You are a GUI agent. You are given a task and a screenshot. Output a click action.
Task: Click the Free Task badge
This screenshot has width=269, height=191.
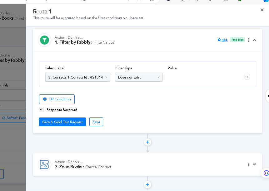(x=237, y=40)
